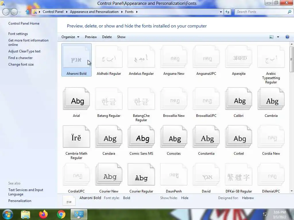Select the Courier Regular font icon
This screenshot has height=220, width=294.
141,174
